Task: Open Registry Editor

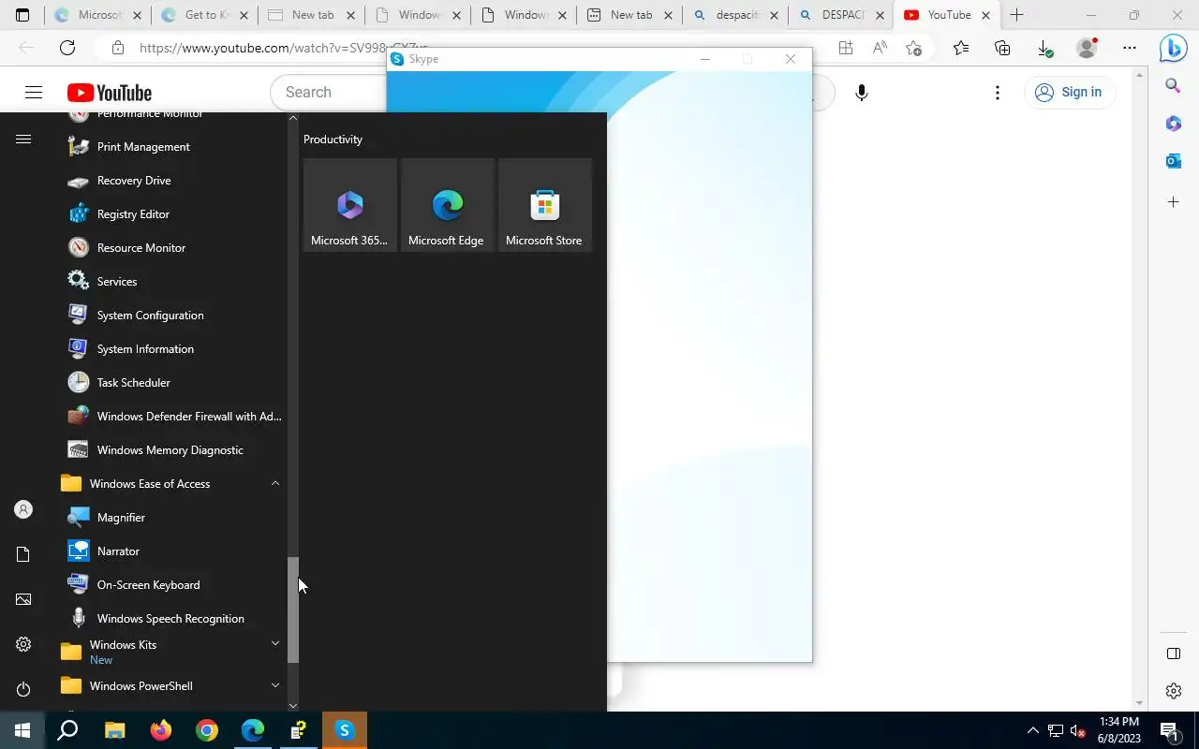Action: (173, 214)
